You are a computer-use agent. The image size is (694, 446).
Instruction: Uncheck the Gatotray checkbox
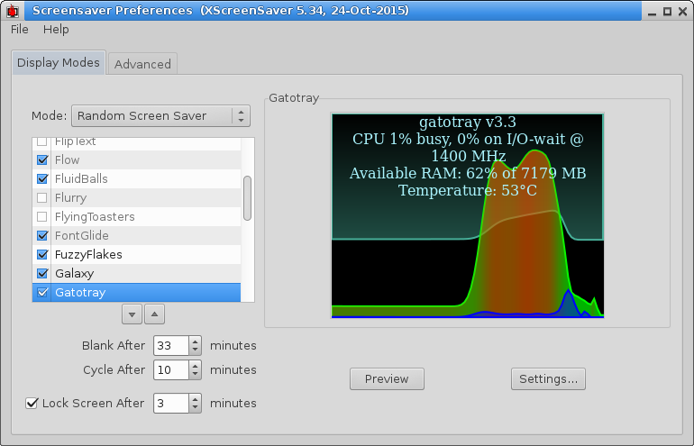42,293
